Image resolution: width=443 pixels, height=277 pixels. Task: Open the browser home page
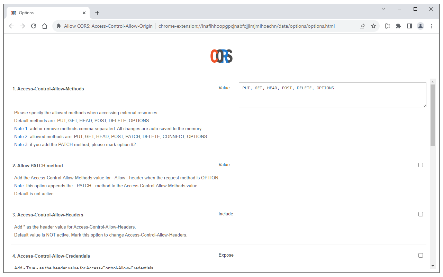click(x=45, y=26)
